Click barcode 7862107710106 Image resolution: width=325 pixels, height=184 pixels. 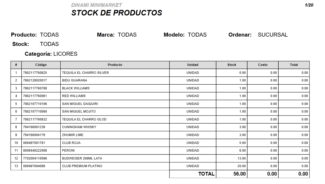point(35,104)
